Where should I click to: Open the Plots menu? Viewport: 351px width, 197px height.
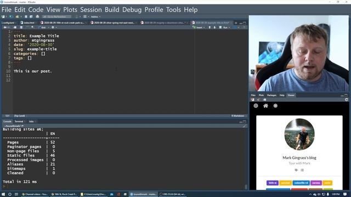coord(70,10)
